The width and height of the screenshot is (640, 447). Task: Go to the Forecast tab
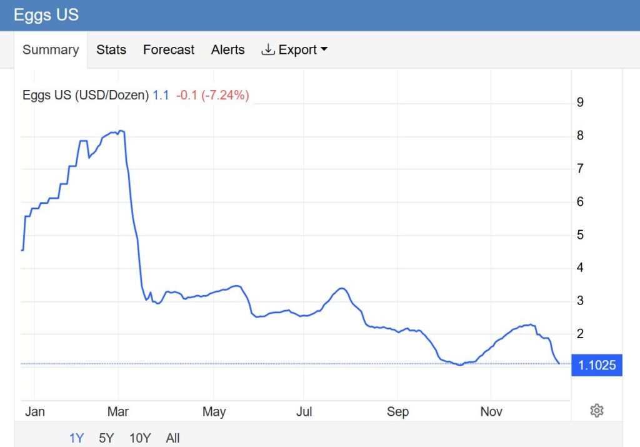click(169, 50)
